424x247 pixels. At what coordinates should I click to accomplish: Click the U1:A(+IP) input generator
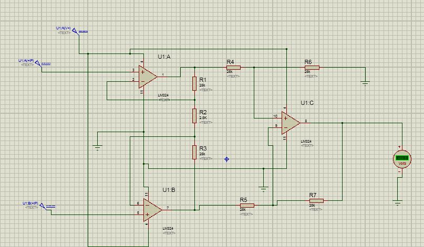[43, 64]
